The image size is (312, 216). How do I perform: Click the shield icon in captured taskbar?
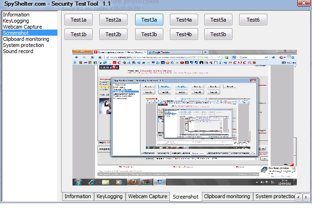pyautogui.click(x=160, y=182)
